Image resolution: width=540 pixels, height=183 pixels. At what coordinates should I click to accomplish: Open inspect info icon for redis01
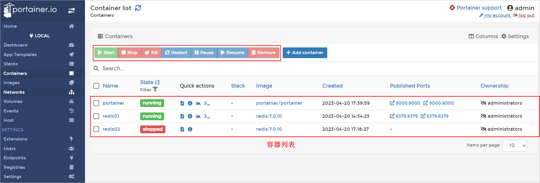190,116
